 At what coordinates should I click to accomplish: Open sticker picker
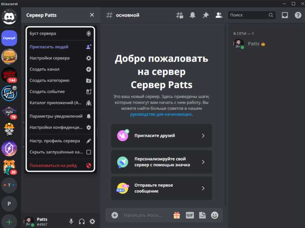202,215
